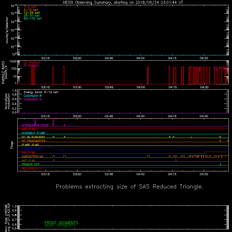Click the 25-50 keV green legend label
This screenshot has height=232, width=232.
click(x=32, y=16)
